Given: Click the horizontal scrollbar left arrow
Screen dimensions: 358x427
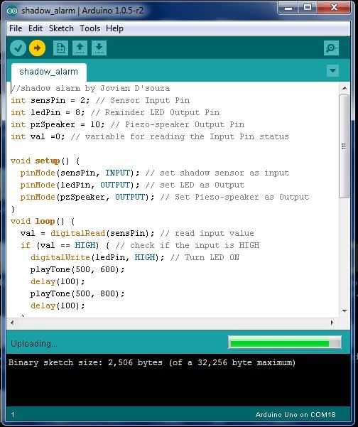Looking at the screenshot, I should click(12, 323).
